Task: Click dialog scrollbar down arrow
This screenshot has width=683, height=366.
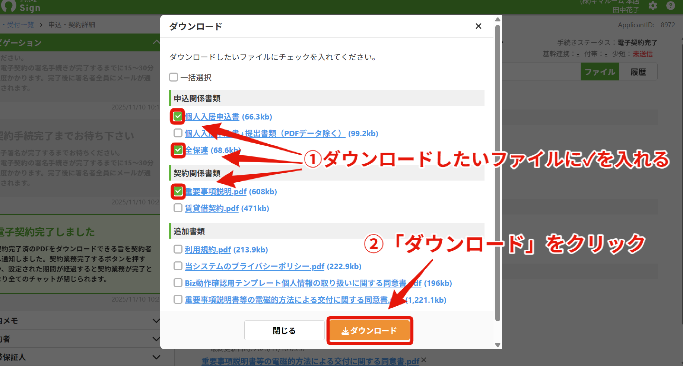Action: click(498, 345)
